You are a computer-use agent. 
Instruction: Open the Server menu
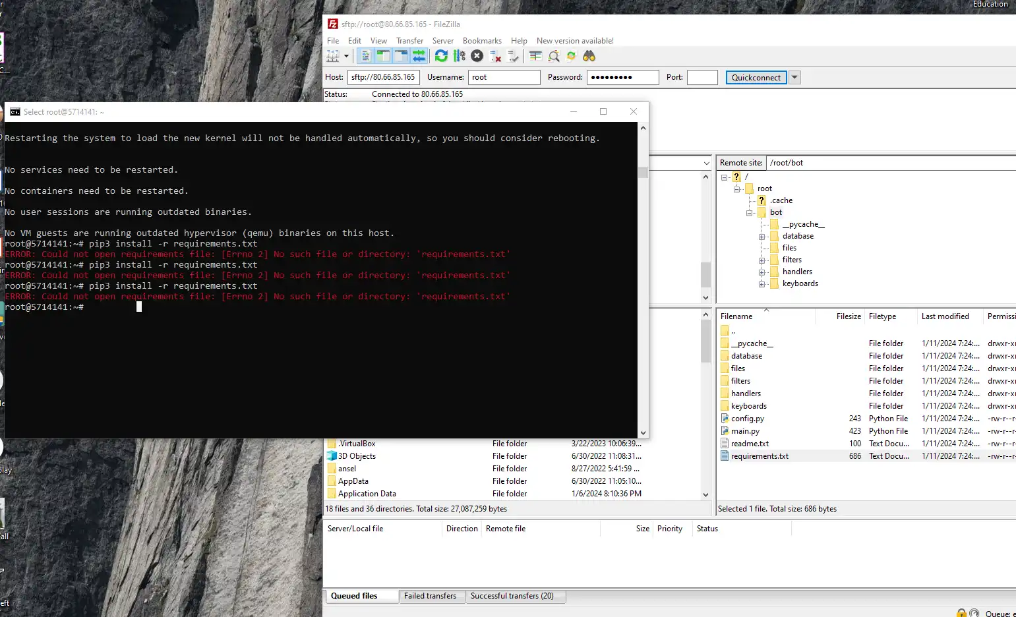point(443,41)
